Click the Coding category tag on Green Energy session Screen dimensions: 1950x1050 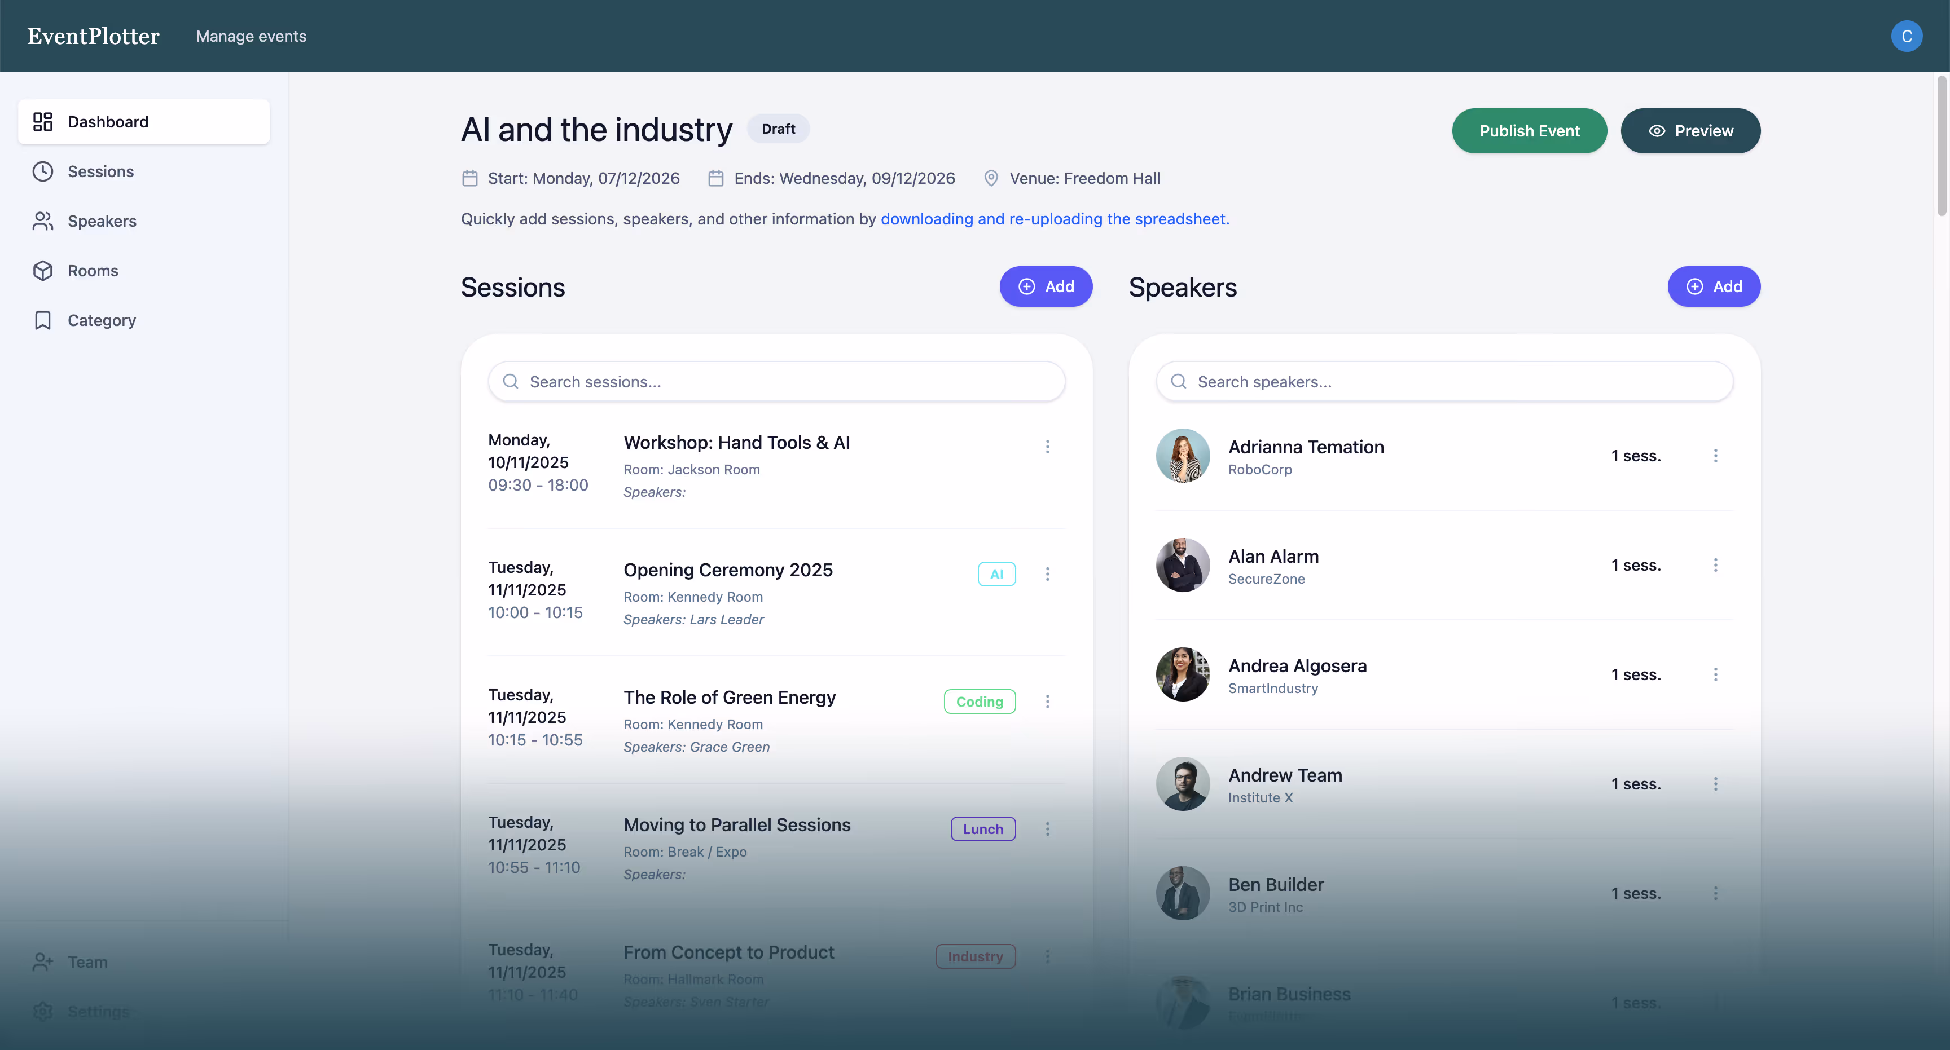pos(979,702)
